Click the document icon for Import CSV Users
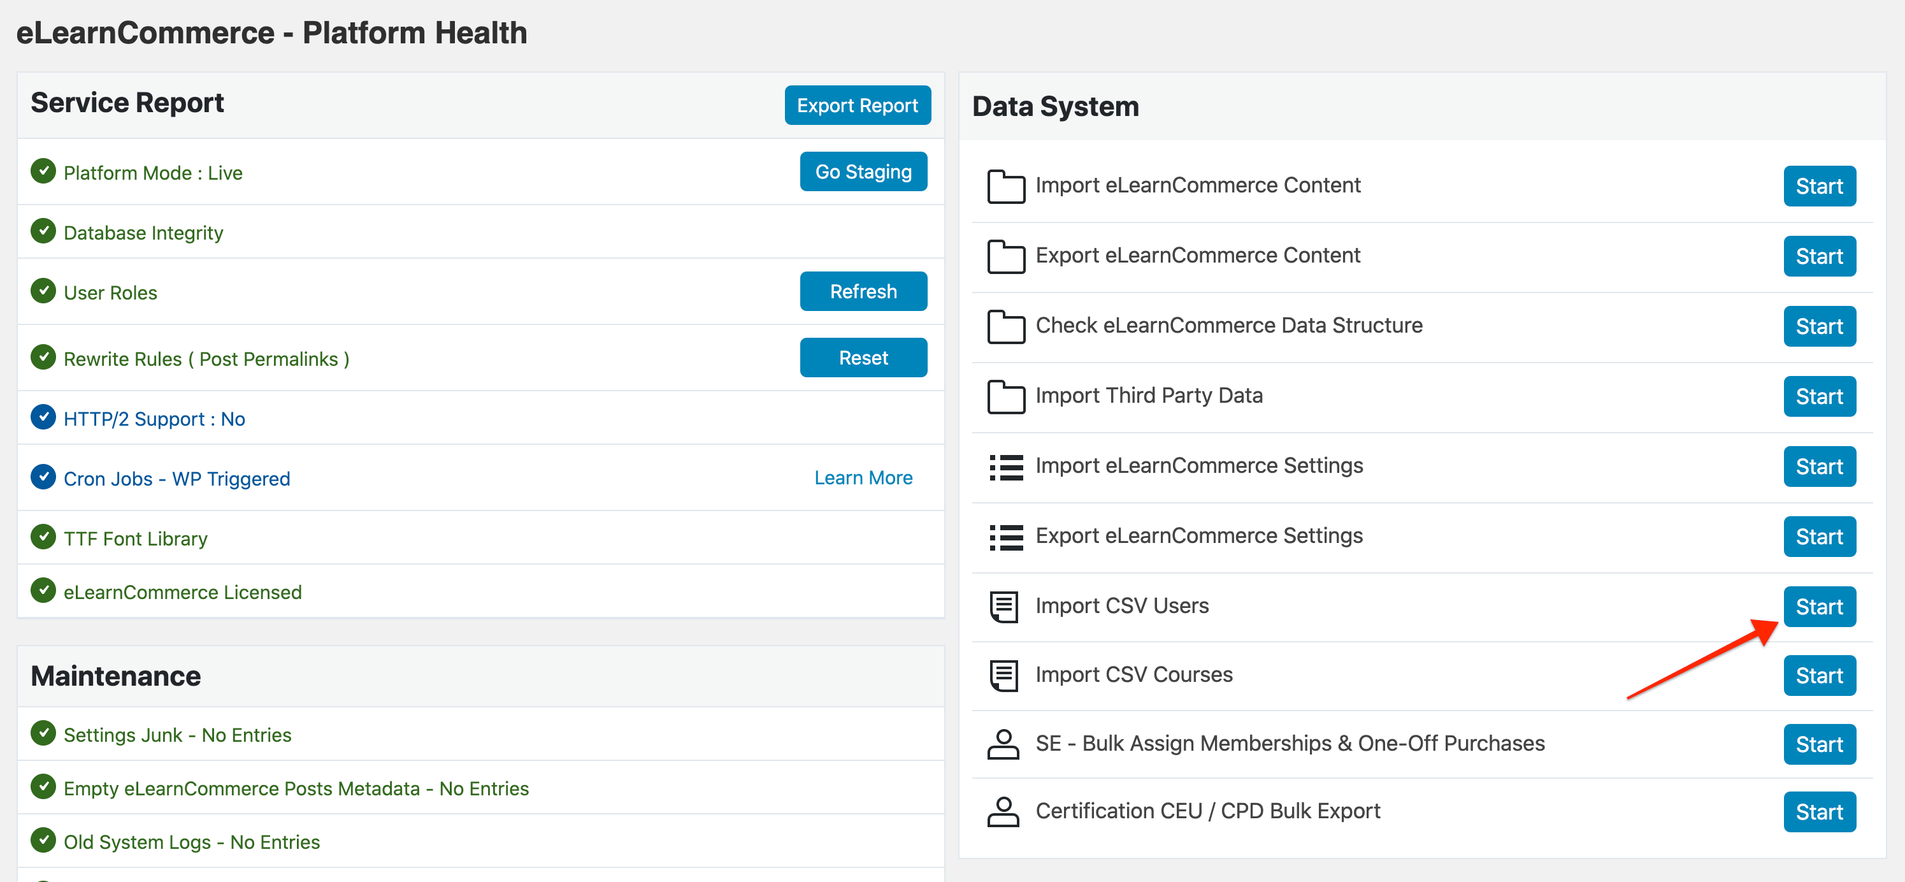 [1003, 607]
